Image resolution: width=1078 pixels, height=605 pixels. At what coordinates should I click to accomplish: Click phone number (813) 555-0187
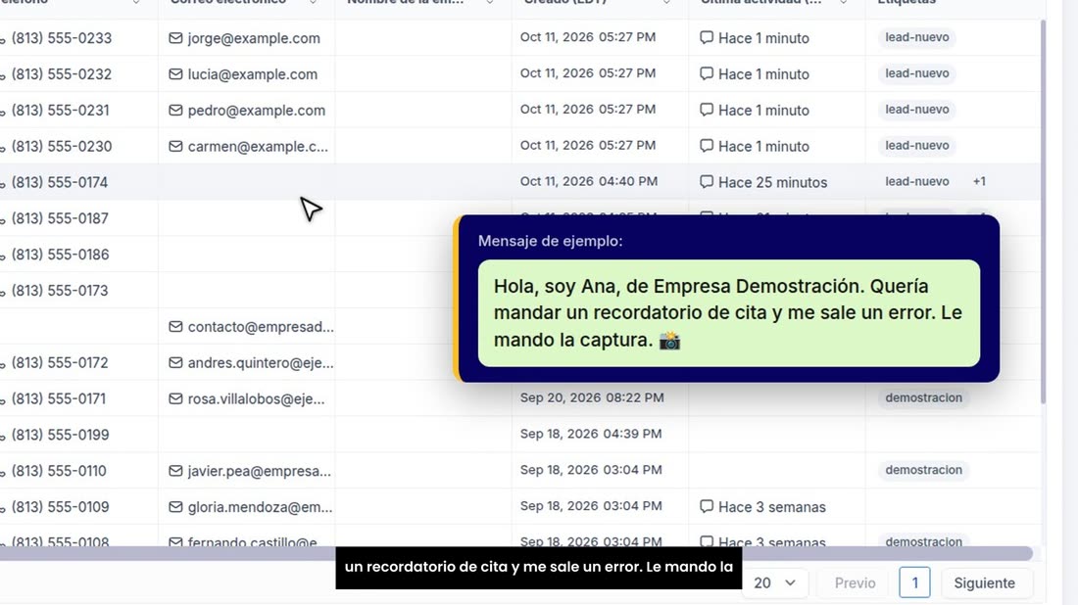click(60, 218)
